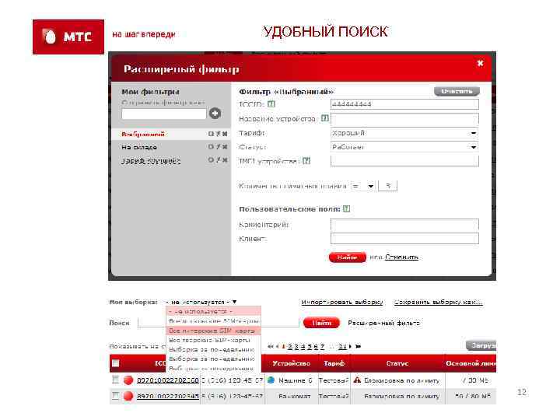
Task: Delete the Тариф «Лучший» saved filter
Action: coord(225,160)
